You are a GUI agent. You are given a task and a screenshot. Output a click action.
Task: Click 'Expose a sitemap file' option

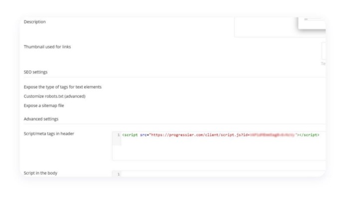click(x=44, y=105)
